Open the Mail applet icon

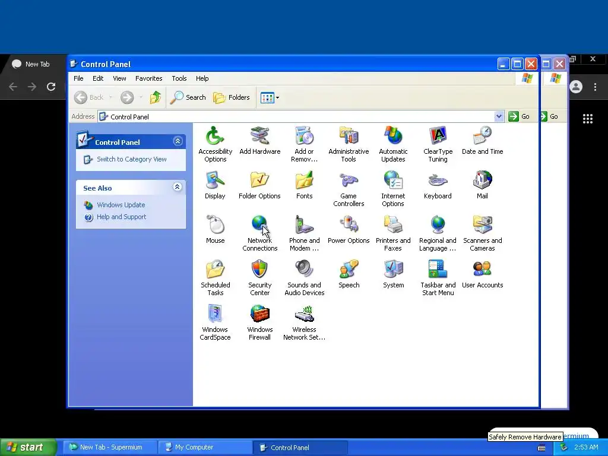point(482,185)
